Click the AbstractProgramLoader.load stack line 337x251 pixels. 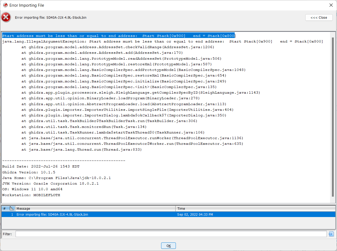[x=124, y=104]
